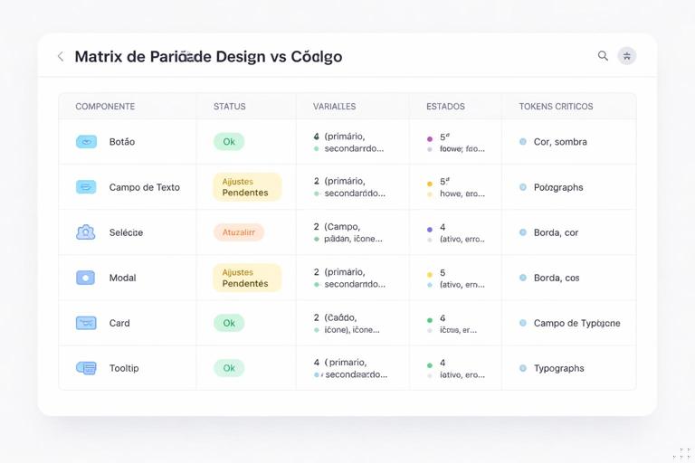Image resolution: width=695 pixels, height=463 pixels.
Task: Select the Botão component name
Action: point(122,142)
